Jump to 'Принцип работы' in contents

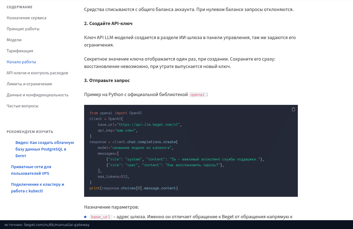point(23,29)
